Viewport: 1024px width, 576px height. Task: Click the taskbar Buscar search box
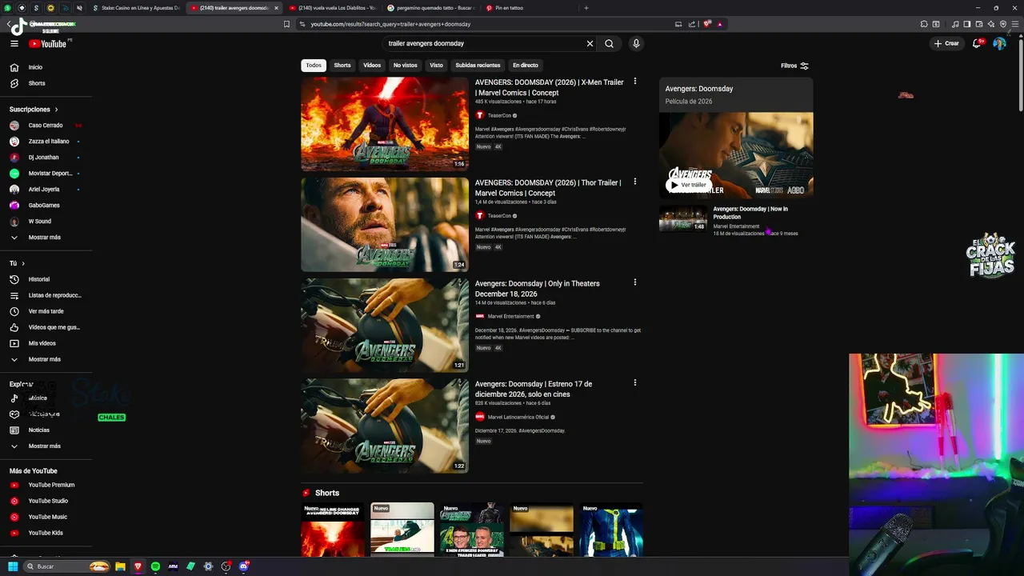(67, 566)
